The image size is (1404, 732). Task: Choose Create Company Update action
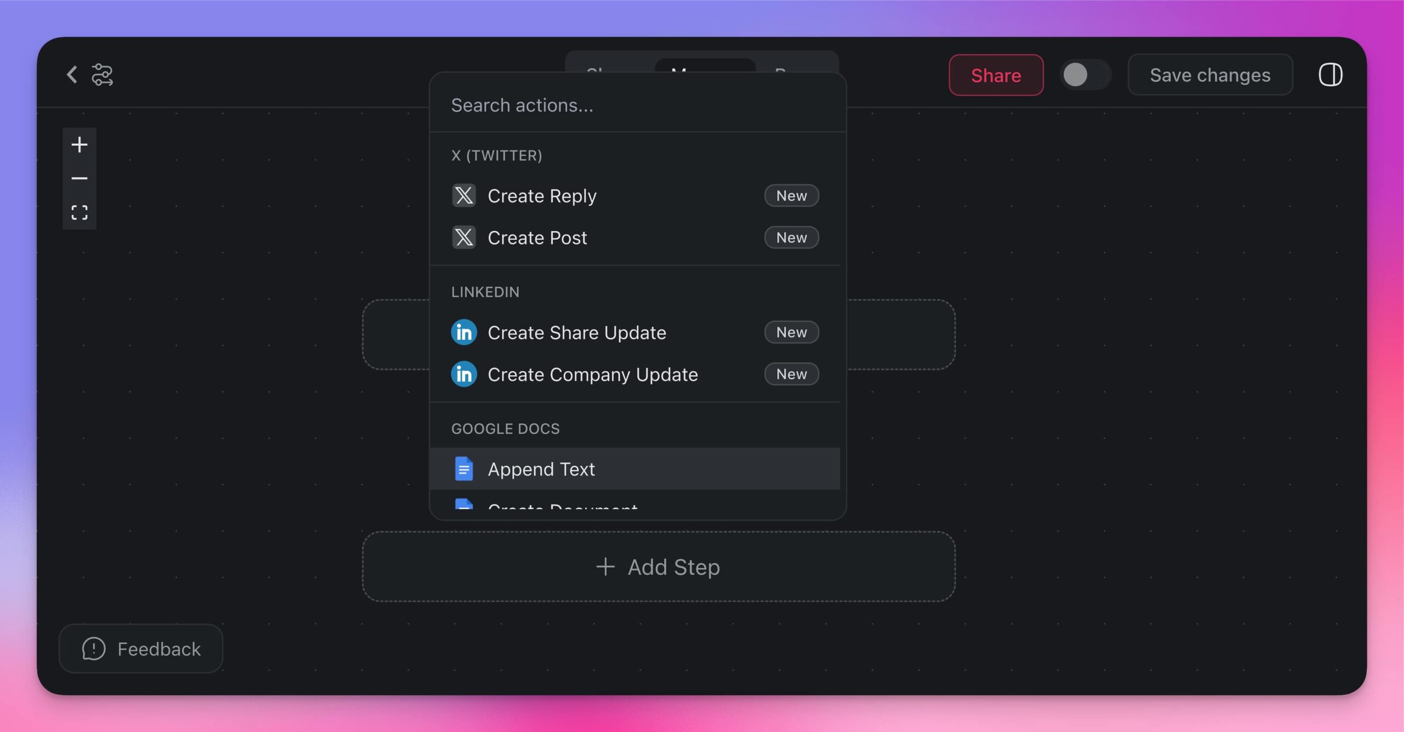pyautogui.click(x=592, y=374)
